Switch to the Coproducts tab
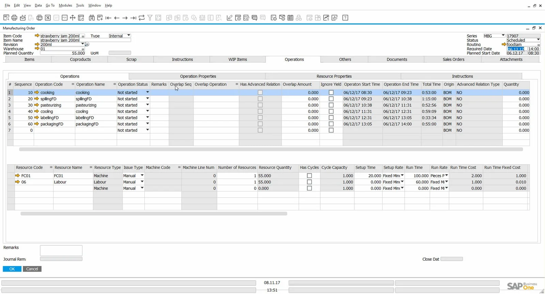This screenshot has height=294, width=545. pos(80,59)
